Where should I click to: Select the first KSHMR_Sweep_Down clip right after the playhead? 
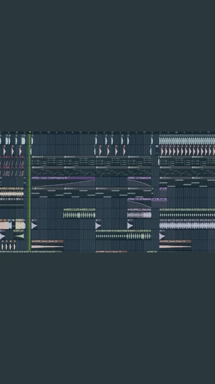point(47,245)
